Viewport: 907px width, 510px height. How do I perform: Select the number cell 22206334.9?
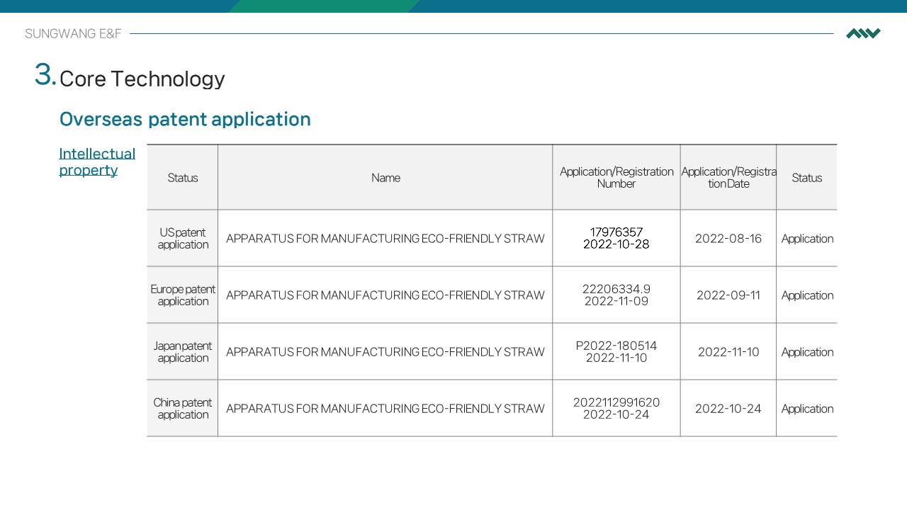pyautogui.click(x=616, y=295)
